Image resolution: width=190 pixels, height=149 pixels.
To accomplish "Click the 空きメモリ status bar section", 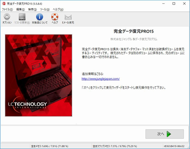I will (50, 146).
